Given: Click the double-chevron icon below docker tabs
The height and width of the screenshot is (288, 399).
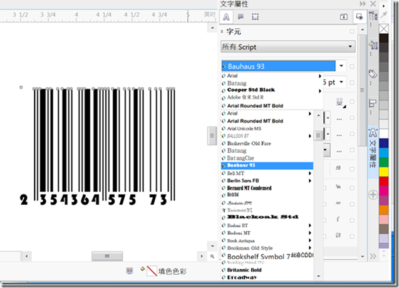Looking at the screenshot, I should 373,256.
